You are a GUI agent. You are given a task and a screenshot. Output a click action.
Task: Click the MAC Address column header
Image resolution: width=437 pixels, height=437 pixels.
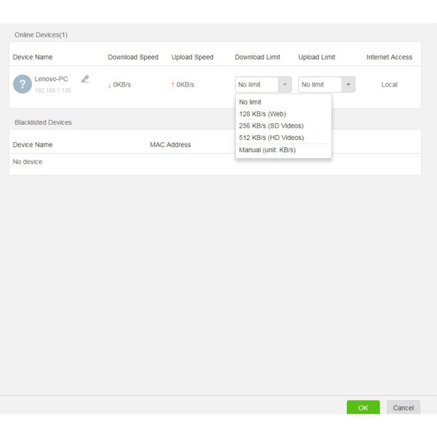pyautogui.click(x=170, y=145)
